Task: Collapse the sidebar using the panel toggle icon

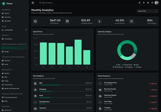Action: pyautogui.click(x=33, y=3)
